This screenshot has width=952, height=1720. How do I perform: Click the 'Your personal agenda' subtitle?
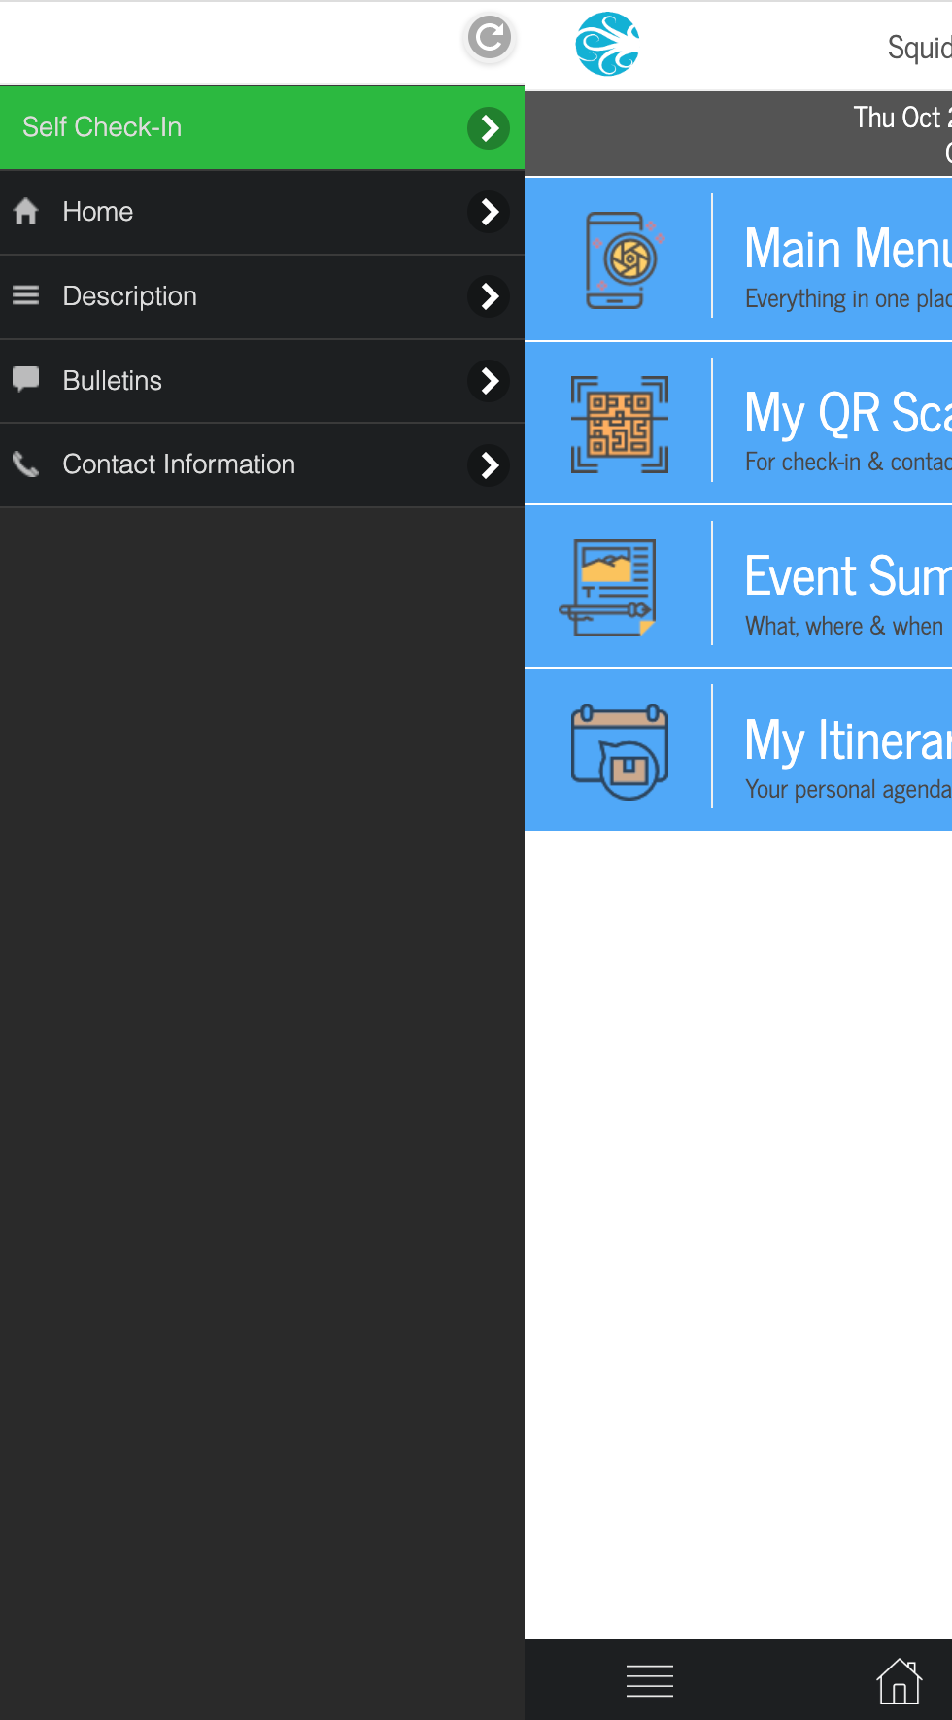(x=848, y=789)
